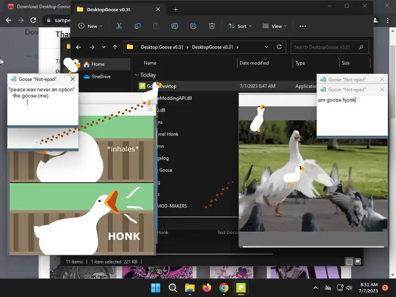396x297 pixels.
Task: Collapse the Today group
Action: point(137,75)
